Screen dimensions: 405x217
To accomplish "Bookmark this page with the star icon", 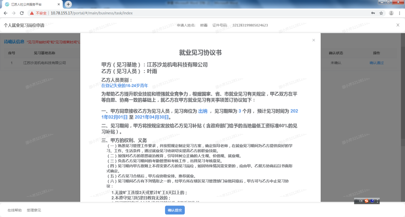I will point(381,13).
